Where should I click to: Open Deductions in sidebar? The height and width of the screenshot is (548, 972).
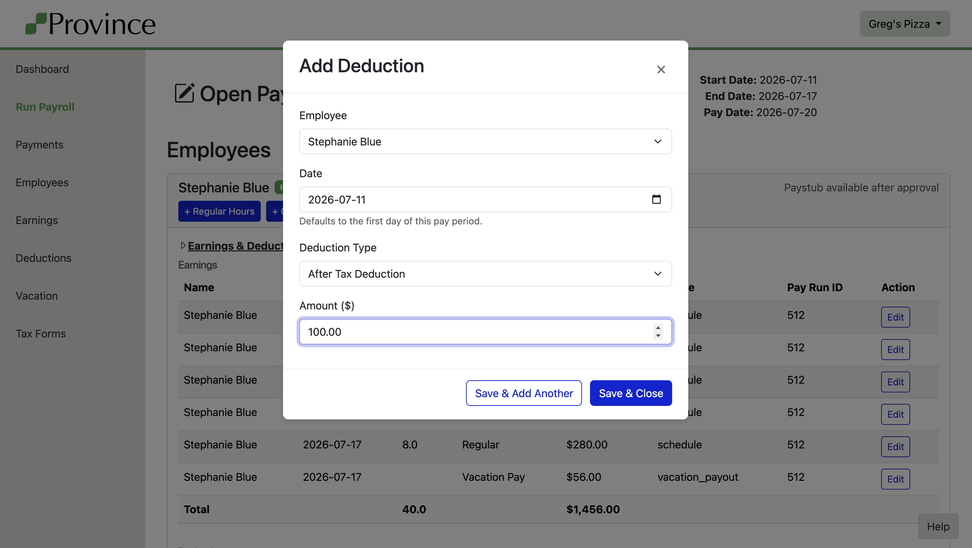(44, 258)
